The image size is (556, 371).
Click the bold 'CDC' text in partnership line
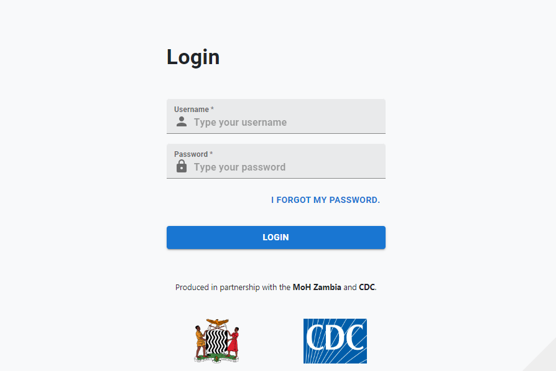367,287
